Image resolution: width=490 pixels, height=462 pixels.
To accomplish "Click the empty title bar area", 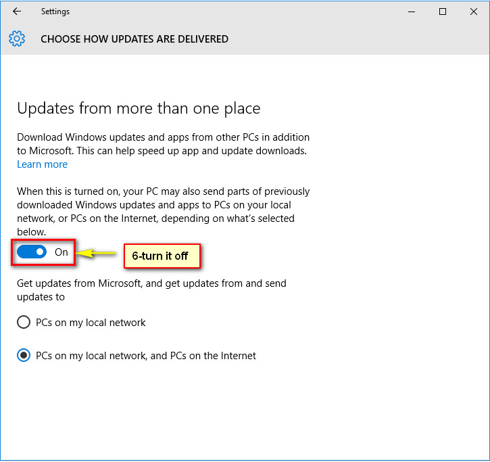I will (237, 11).
